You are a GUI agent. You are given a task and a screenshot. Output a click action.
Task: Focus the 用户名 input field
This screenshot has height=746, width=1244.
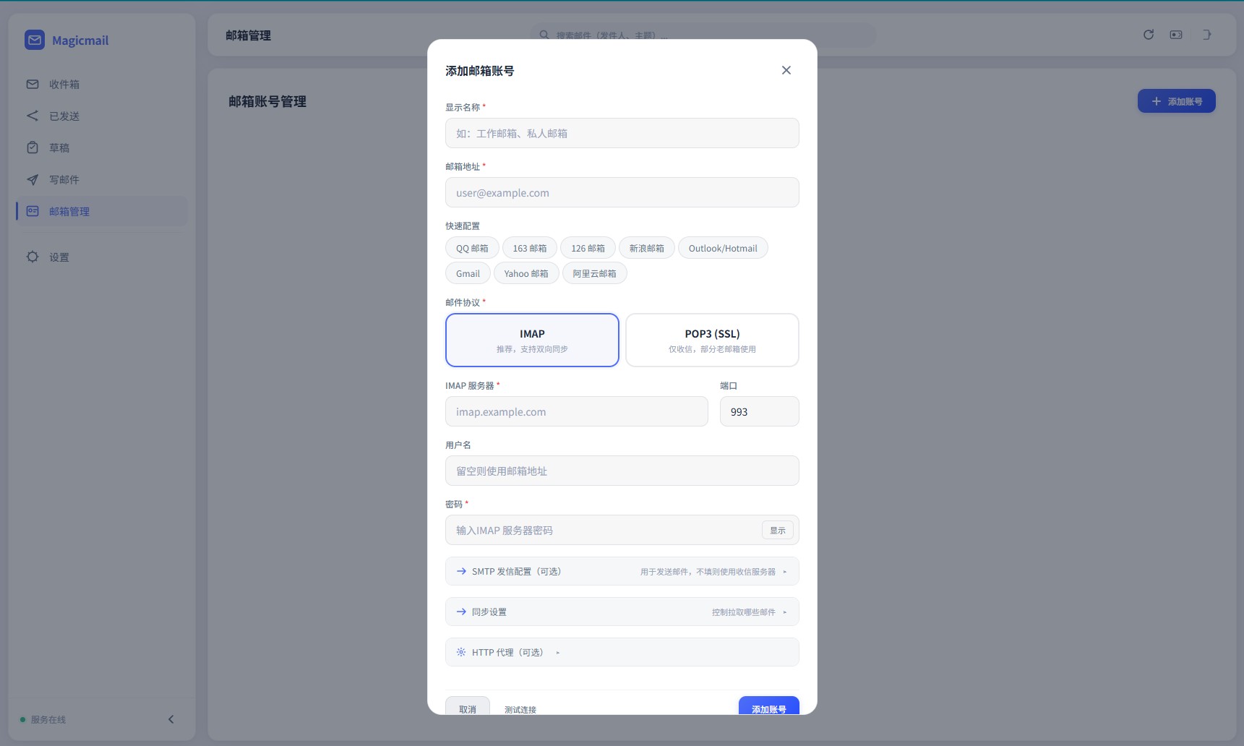tap(622, 471)
